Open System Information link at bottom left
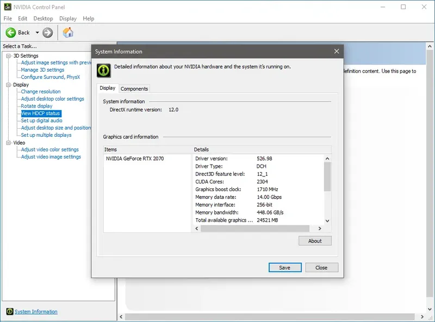The width and height of the screenshot is (435, 322). point(36,312)
